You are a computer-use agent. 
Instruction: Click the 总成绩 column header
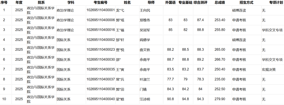220,3
